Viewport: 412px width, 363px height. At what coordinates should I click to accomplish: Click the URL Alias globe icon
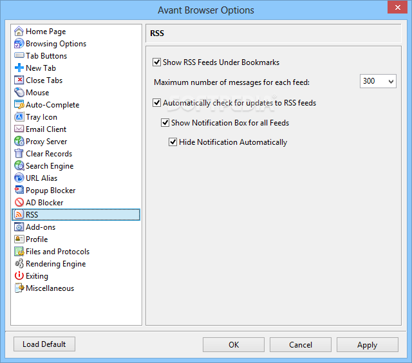(19, 178)
